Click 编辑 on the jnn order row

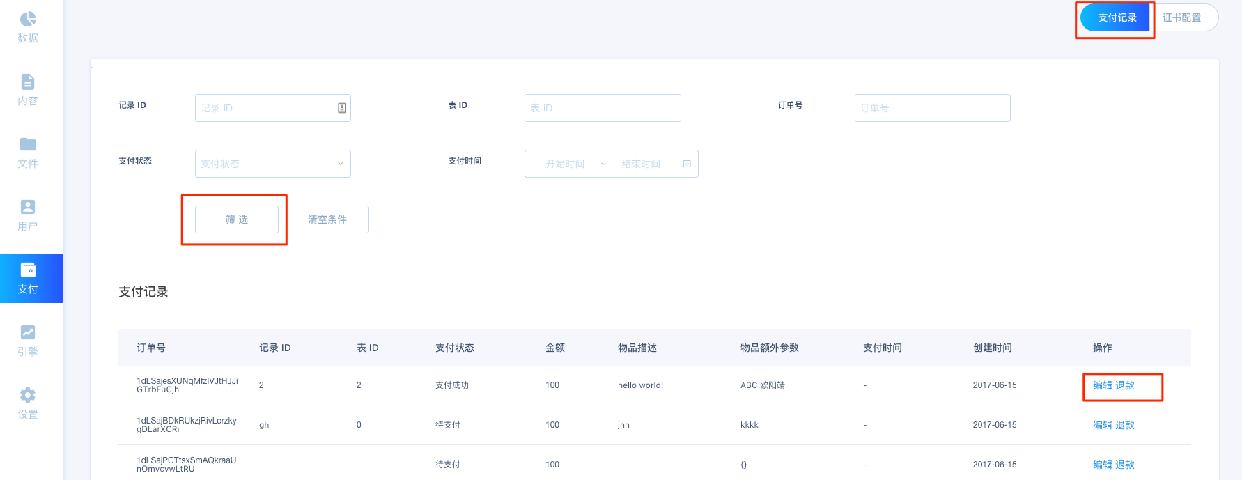point(1102,425)
